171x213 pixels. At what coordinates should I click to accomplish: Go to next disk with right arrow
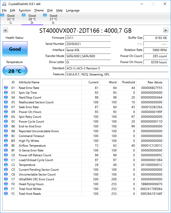click(166, 30)
